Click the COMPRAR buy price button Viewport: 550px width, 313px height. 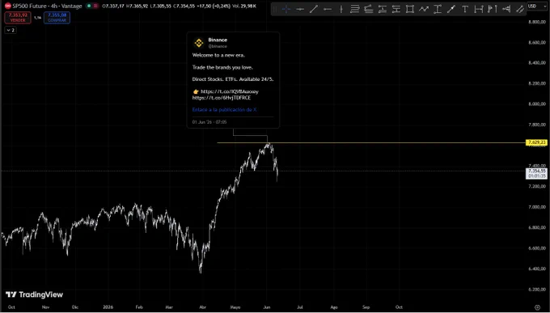57,18
